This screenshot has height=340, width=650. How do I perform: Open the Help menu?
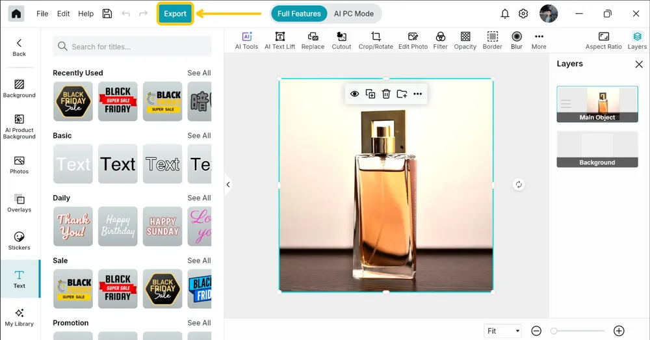(86, 14)
